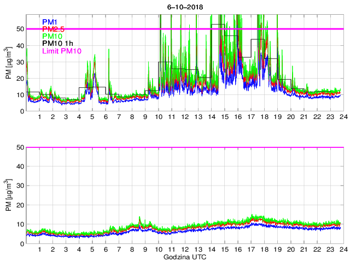Screen dimensions: 350x262
Task: Click hour 5 tick on top chart
Action: click(x=92, y=117)
